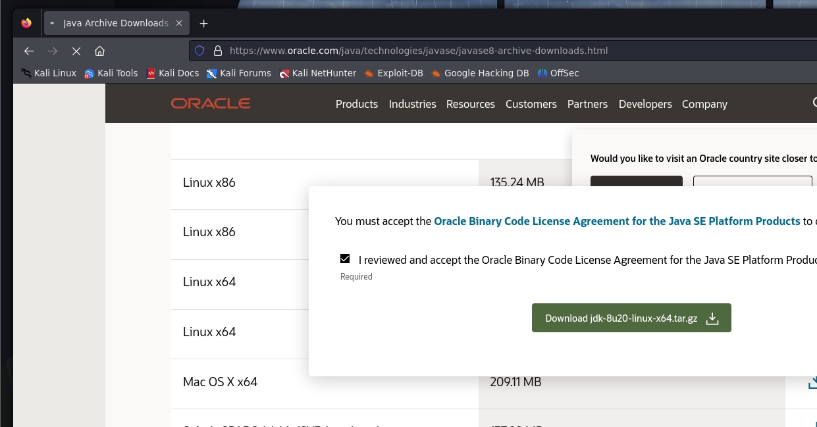This screenshot has height=427, width=817.
Task: Open the Kali Tools bookmark
Action: (111, 73)
